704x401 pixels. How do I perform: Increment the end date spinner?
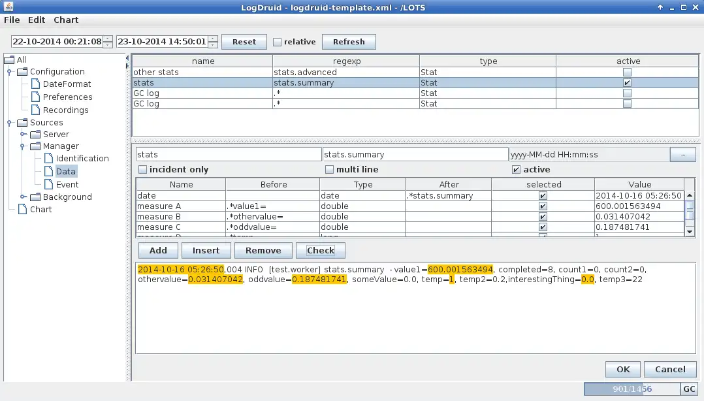214,39
